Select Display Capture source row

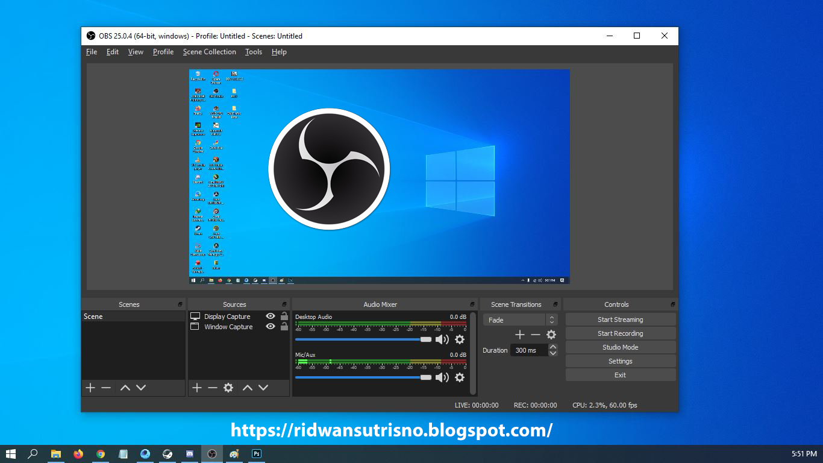point(239,316)
